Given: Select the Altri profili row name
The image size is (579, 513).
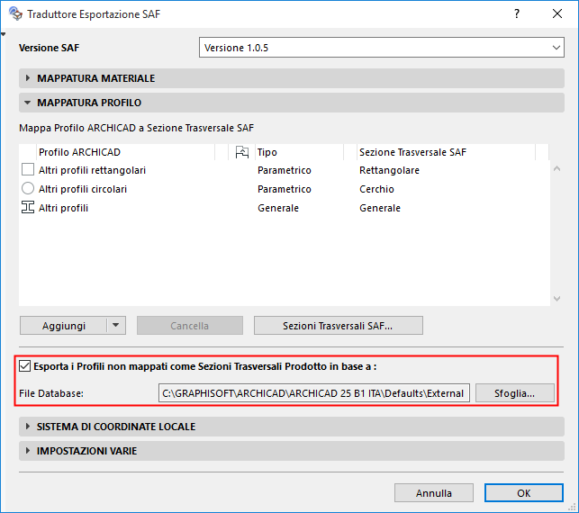Looking at the screenshot, I should [x=64, y=208].
